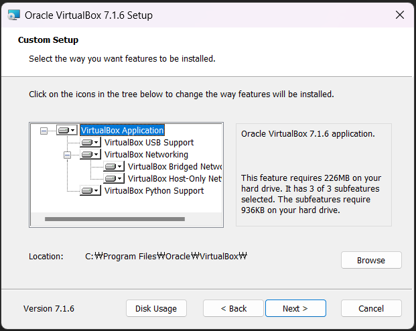Click the VirtualBox installer icon in title bar
The image size is (416, 331).
[14, 15]
